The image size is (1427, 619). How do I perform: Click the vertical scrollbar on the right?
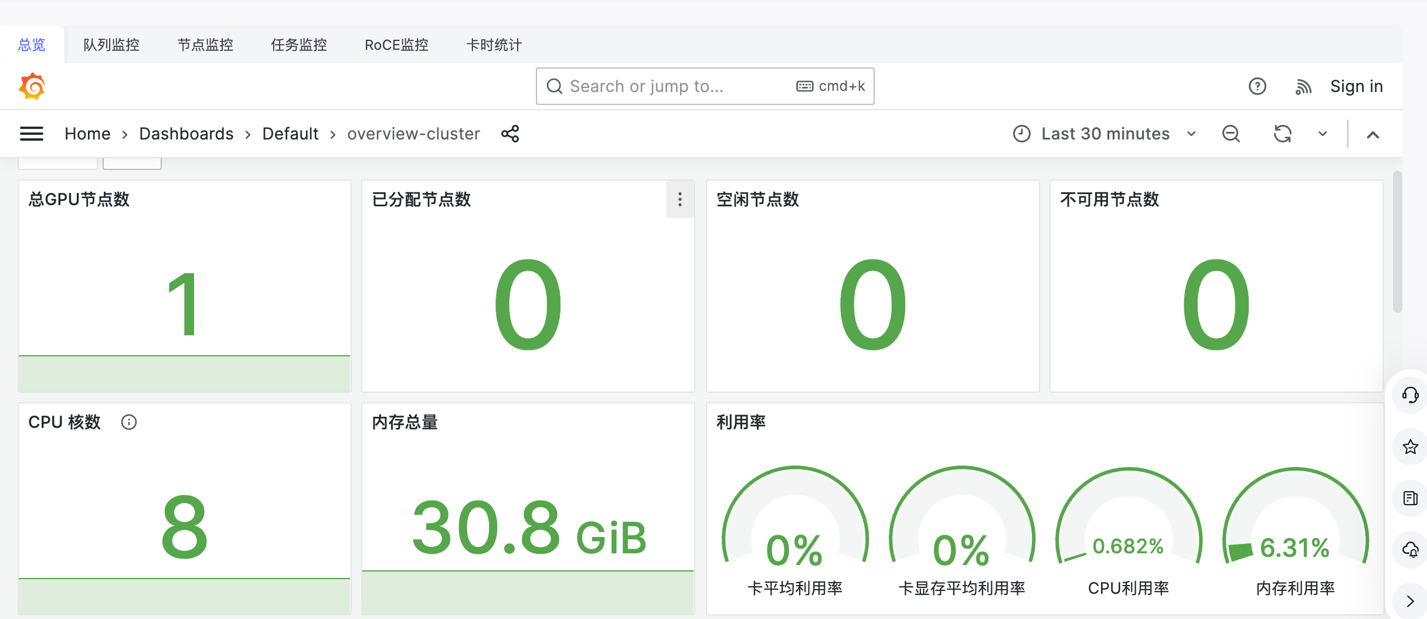point(1398,242)
